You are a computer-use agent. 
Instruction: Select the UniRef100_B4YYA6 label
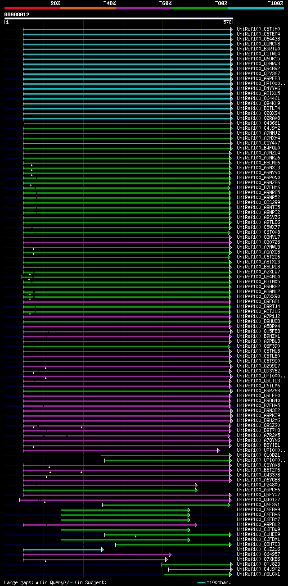click(258, 88)
